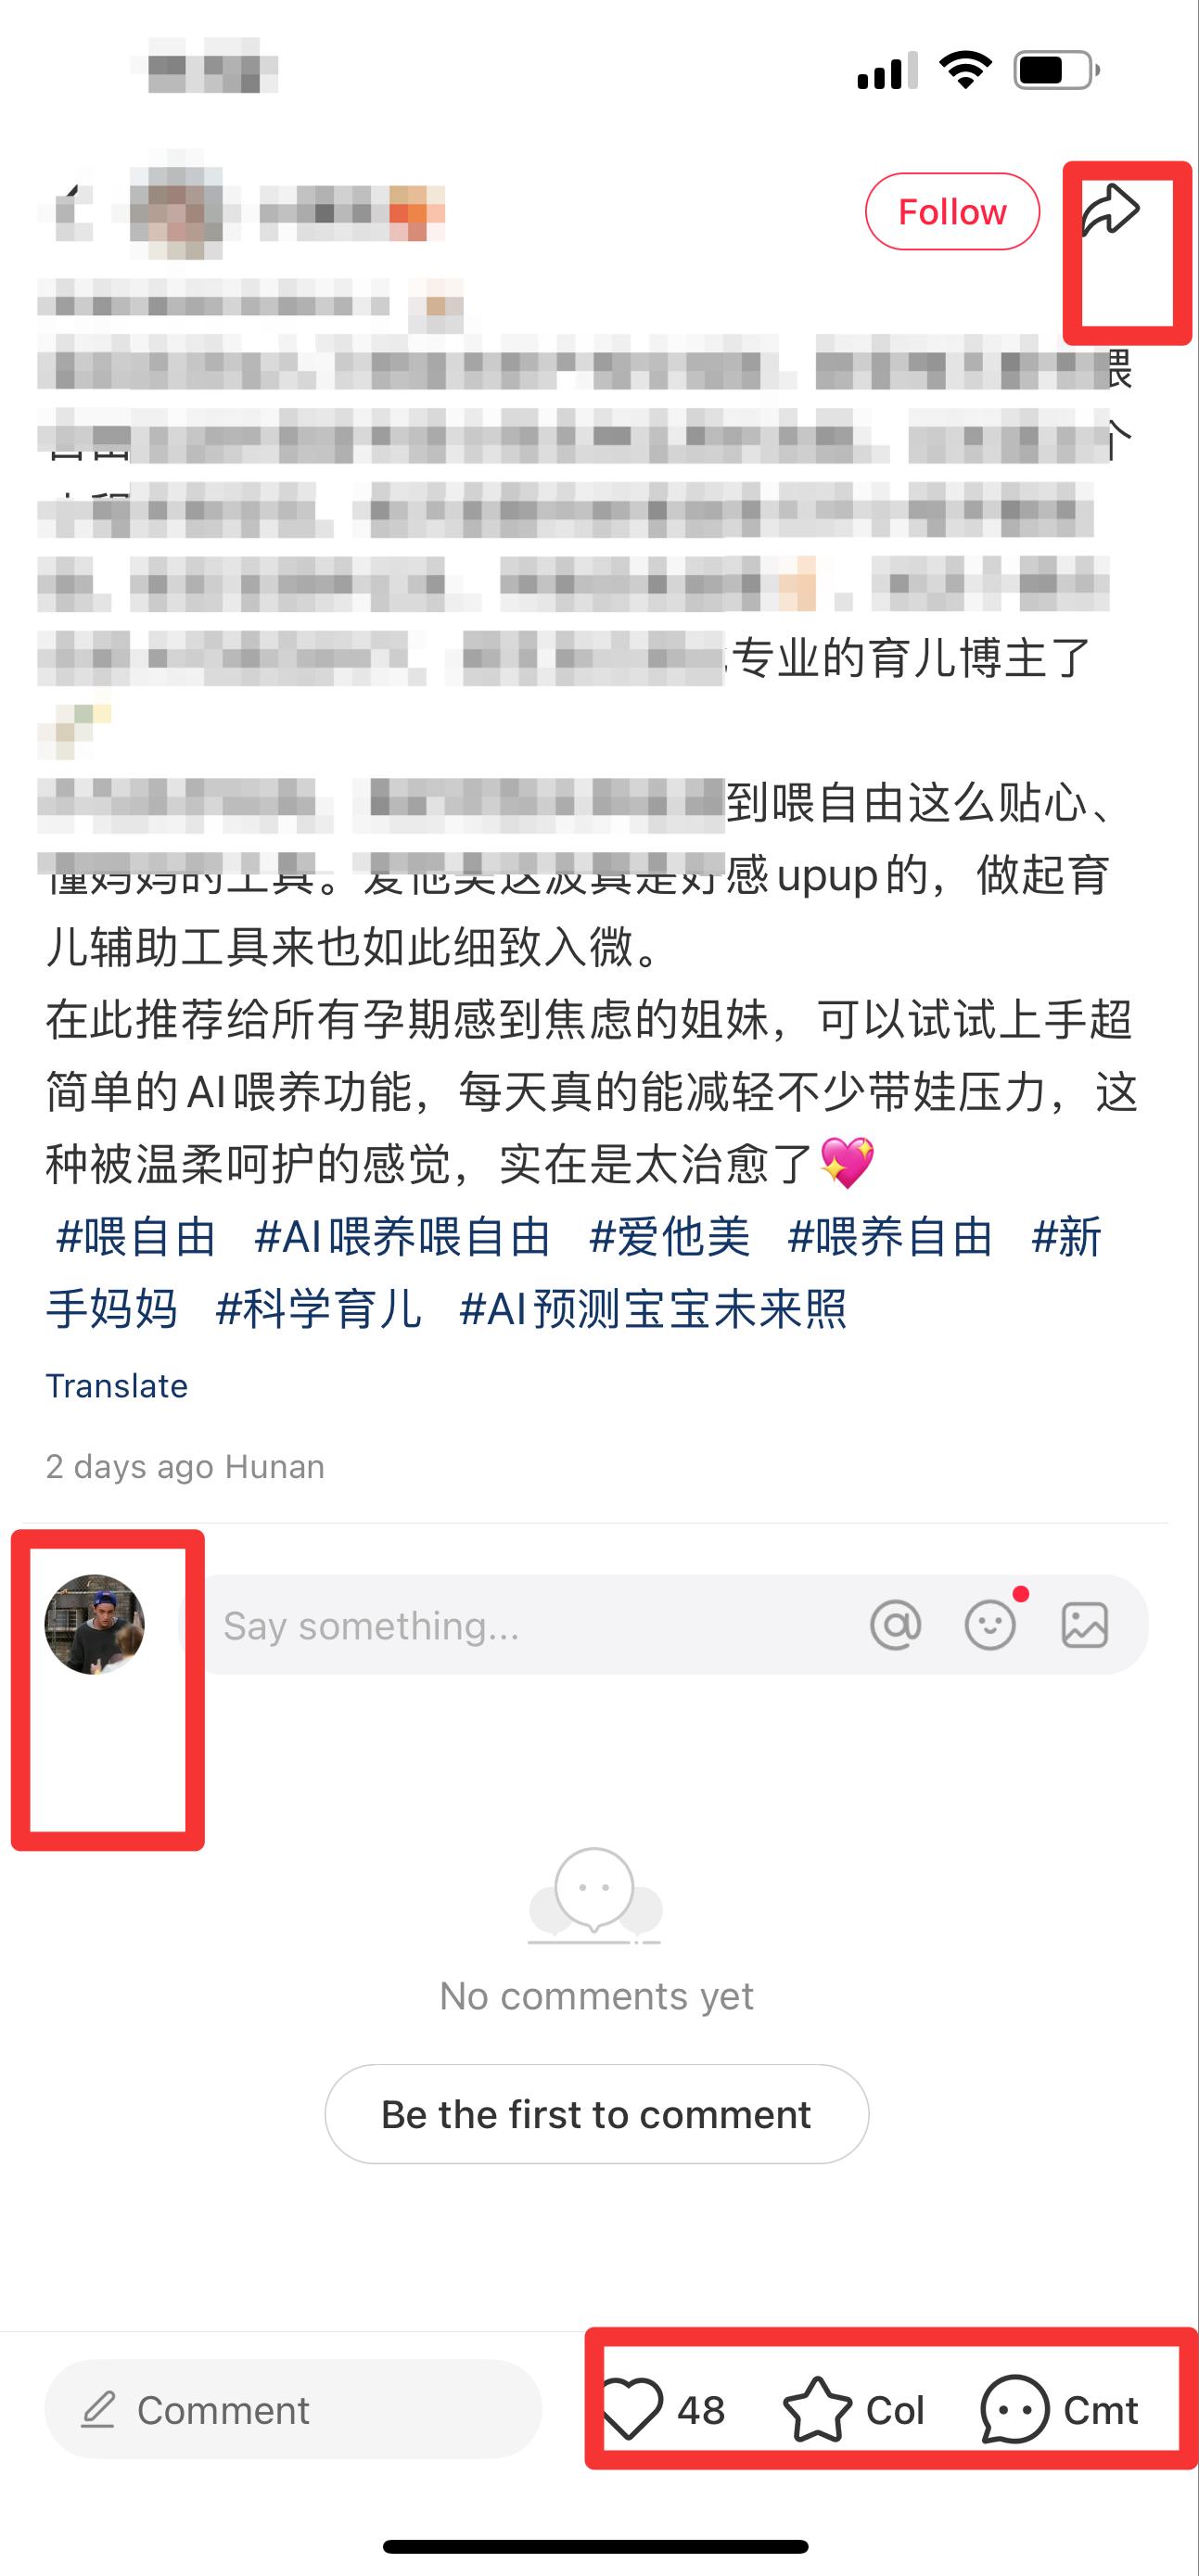Tap Be the first to comment

[596, 2114]
